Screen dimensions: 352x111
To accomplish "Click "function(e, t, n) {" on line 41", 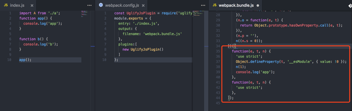I will pos(252,82).
